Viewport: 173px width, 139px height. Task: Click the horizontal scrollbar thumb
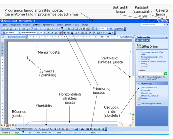68,125
